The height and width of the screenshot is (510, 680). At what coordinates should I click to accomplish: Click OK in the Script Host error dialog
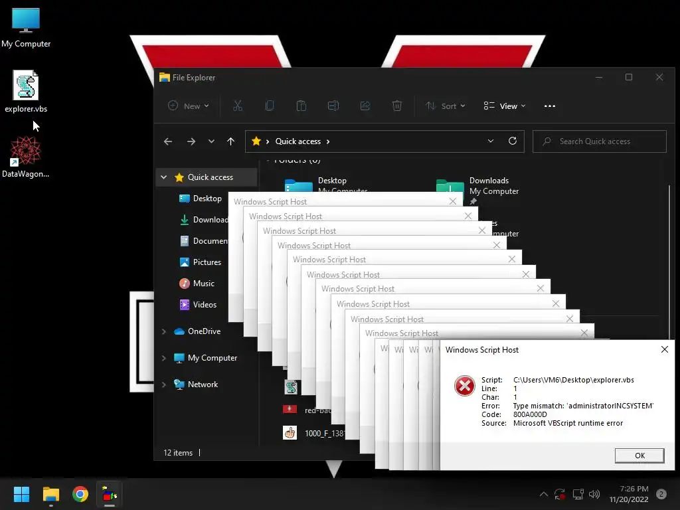[639, 456]
